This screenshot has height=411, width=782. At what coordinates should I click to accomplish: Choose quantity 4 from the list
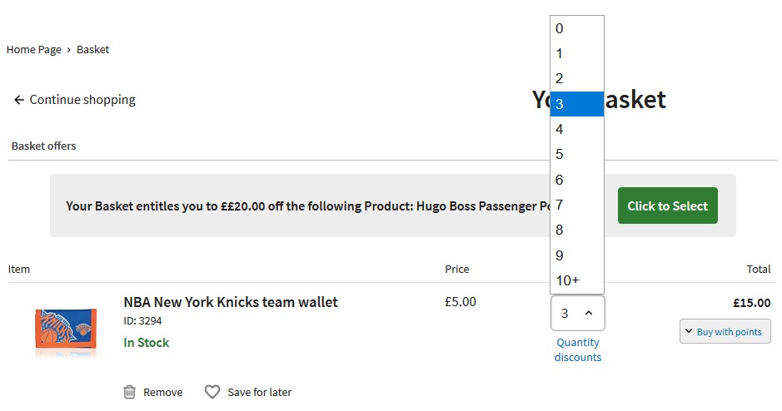click(x=577, y=129)
